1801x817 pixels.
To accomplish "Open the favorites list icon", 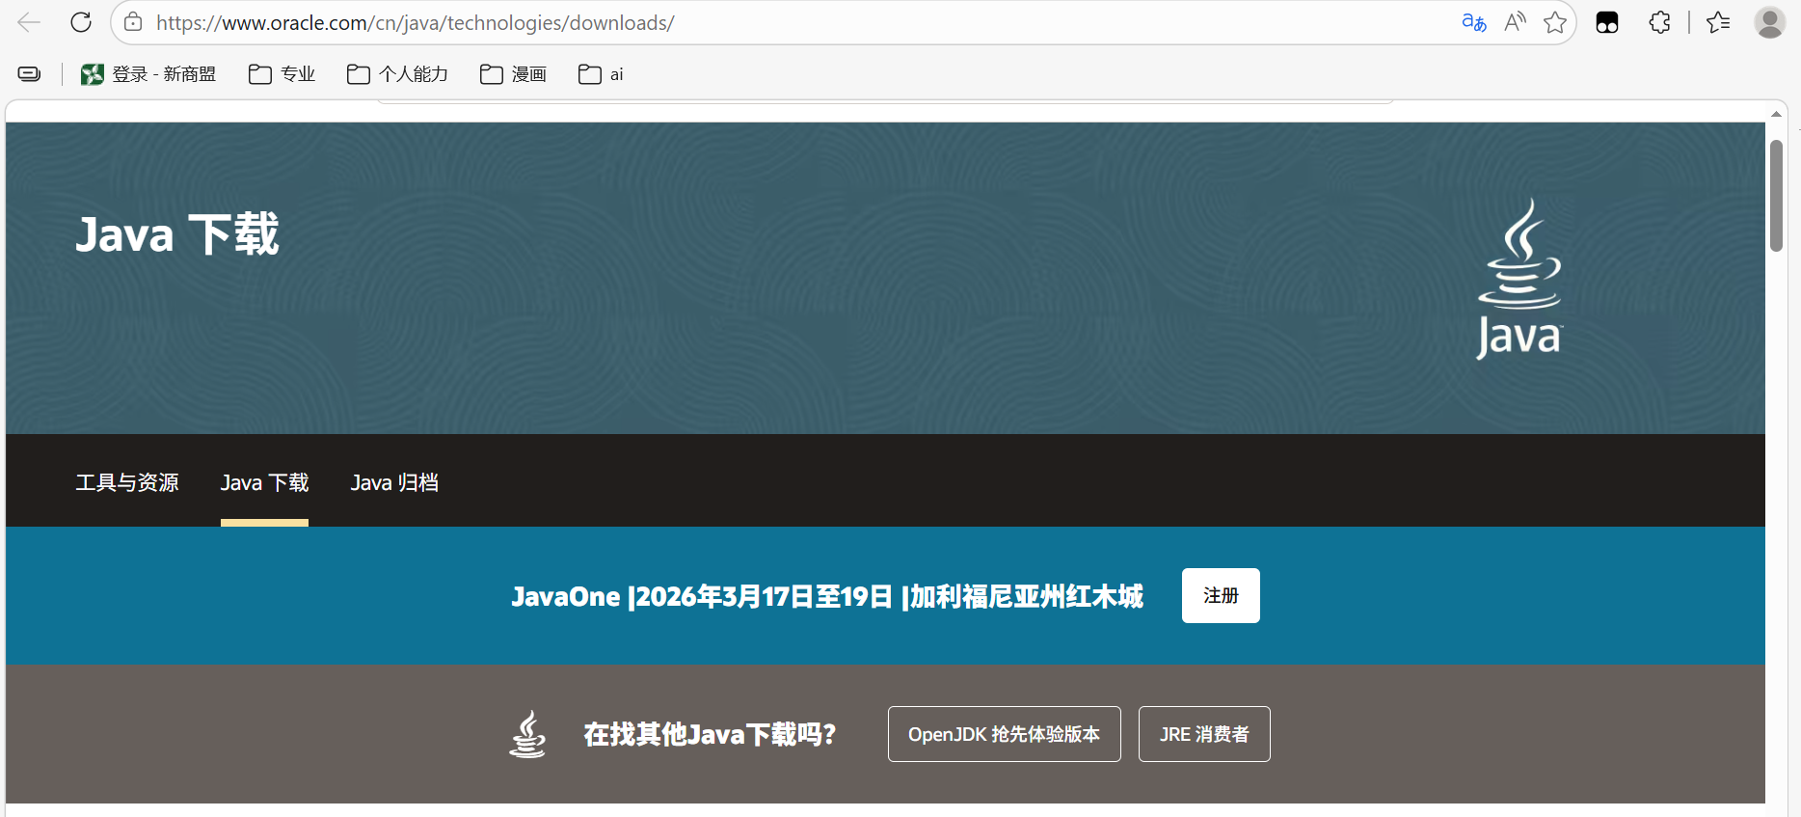I will 1718,22.
